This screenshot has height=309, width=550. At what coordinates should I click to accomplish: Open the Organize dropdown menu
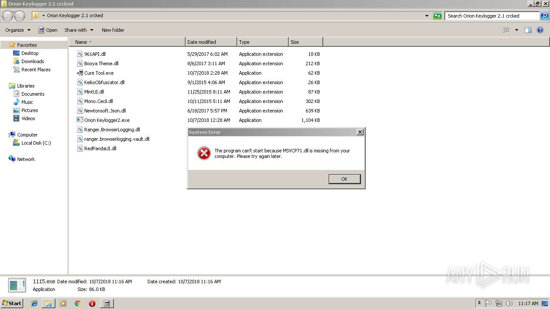tap(18, 30)
